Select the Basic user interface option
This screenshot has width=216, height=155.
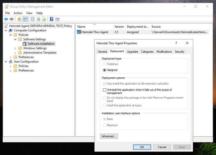pos(104,119)
